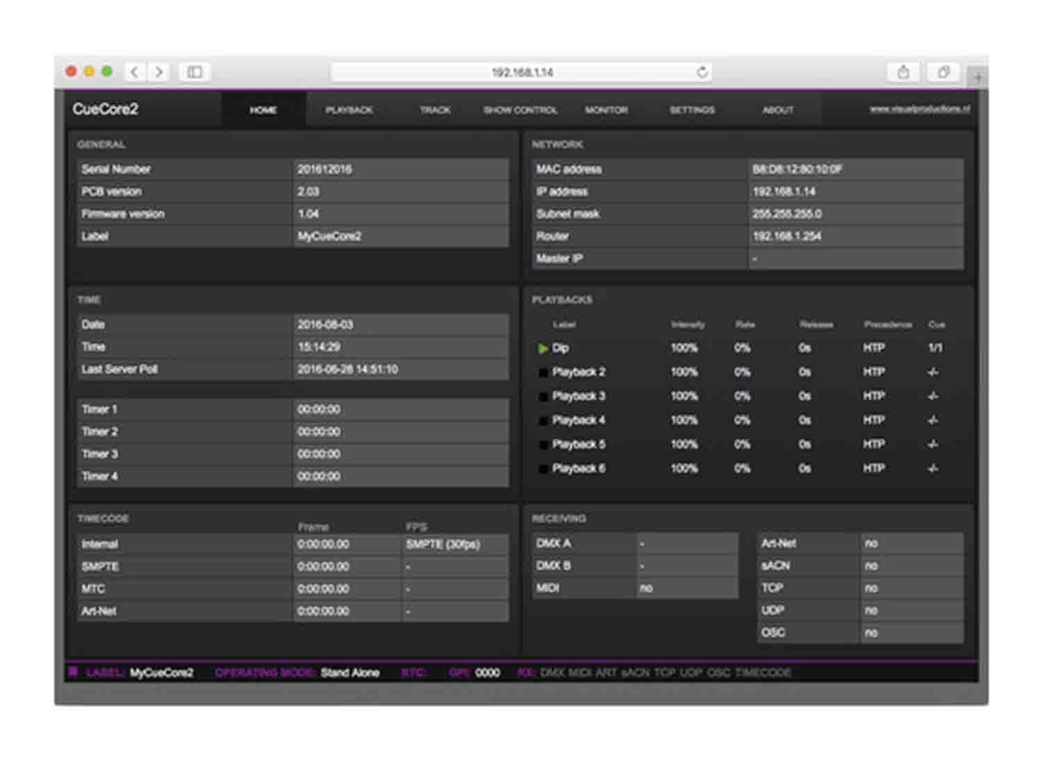Select router value 192.168.1.254
This screenshot has width=1043, height=762.
[787, 236]
